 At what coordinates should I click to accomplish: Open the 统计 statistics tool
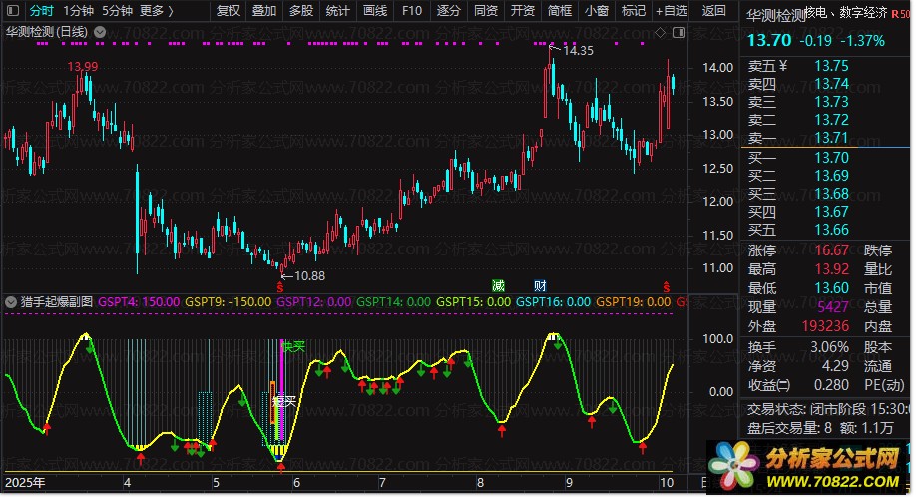click(x=337, y=11)
